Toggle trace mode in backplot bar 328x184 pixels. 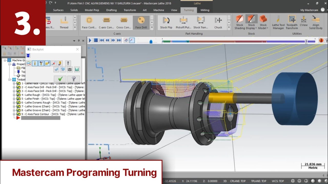tap(126, 40)
